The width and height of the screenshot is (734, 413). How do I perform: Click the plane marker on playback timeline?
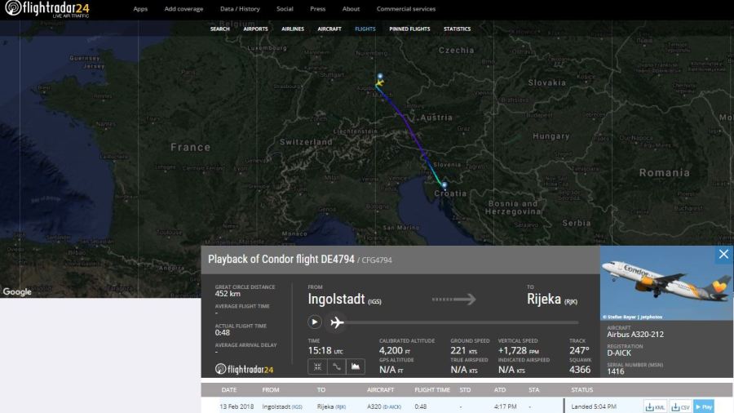tap(336, 322)
